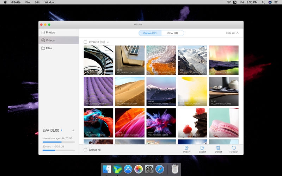Select Videos in the sidebar
282x176 pixels.
50,40
